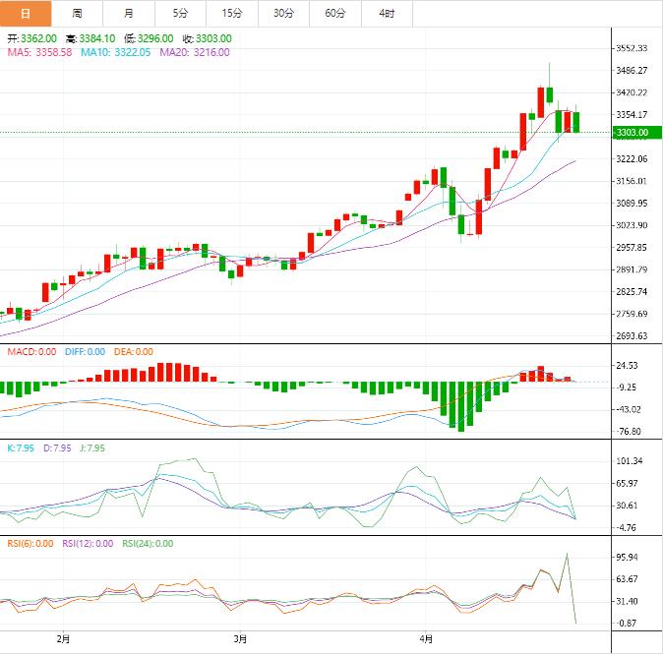Switch to the 周 weekly tab
Screen dimensions: 663x656
click(x=77, y=13)
